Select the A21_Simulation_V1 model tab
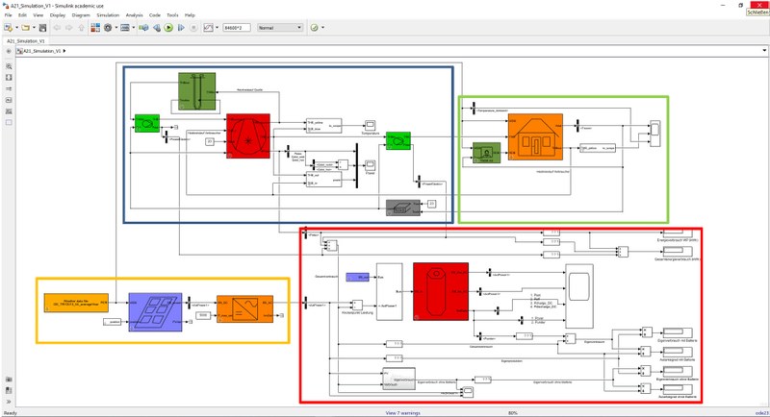The height and width of the screenshot is (417, 770). [25, 41]
